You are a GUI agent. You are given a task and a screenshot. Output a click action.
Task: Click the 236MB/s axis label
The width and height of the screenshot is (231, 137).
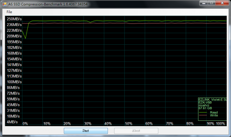pos(14,25)
